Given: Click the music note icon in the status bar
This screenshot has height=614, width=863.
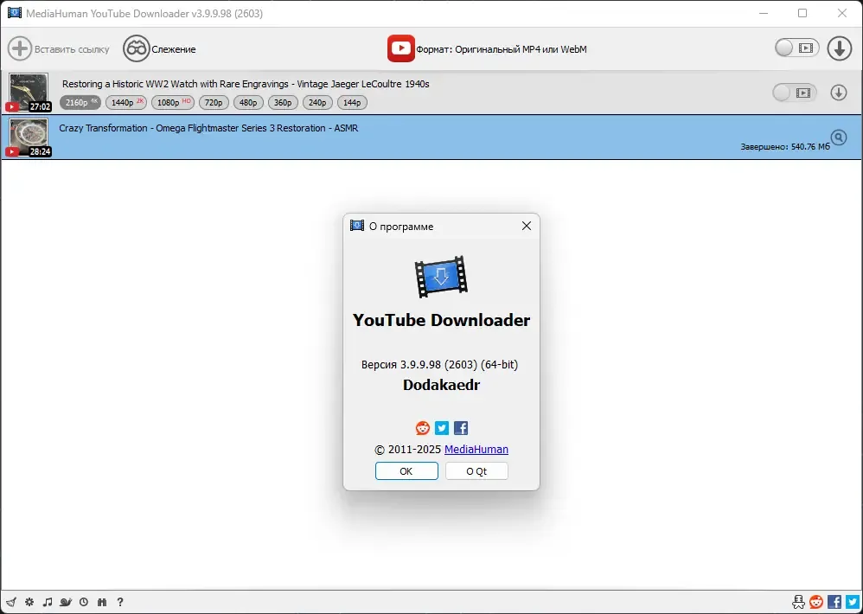Looking at the screenshot, I should pos(48,602).
